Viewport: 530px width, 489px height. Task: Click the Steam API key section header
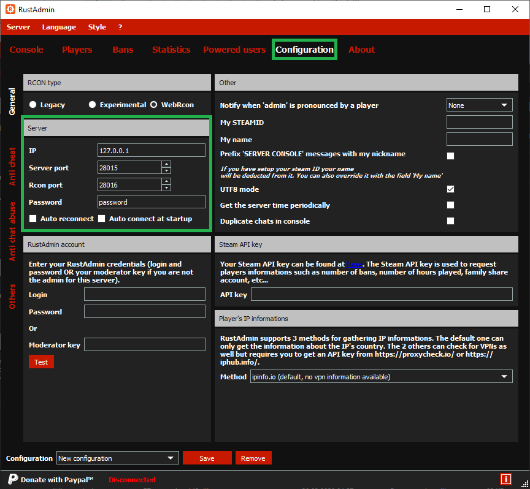coord(366,244)
